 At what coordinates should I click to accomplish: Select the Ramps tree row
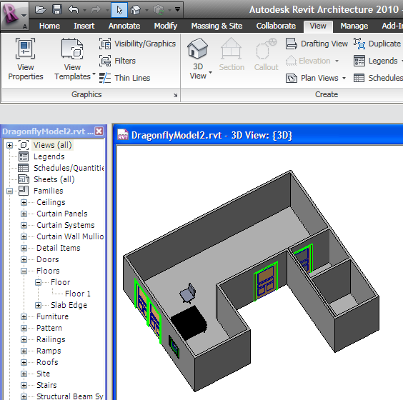coord(49,351)
